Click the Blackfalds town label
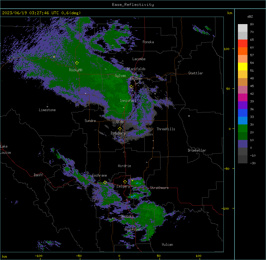Image resolution: width=266 pixels, height=260 pixels. 136,69
